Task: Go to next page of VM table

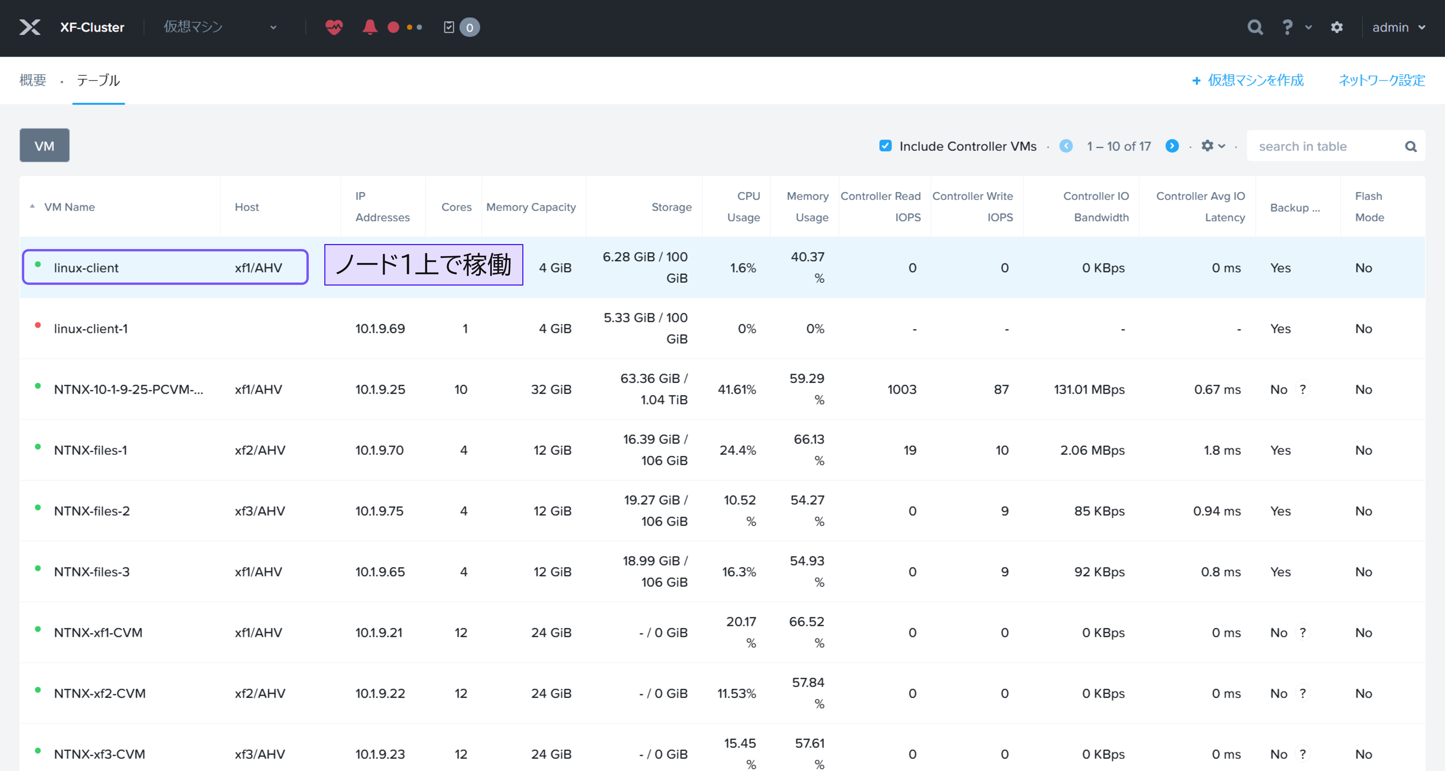Action: coord(1172,146)
